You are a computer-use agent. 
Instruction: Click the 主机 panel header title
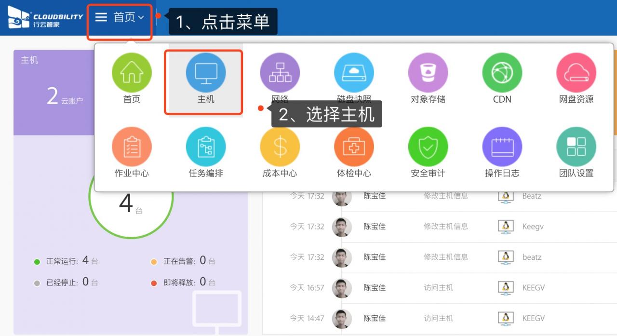pos(29,60)
